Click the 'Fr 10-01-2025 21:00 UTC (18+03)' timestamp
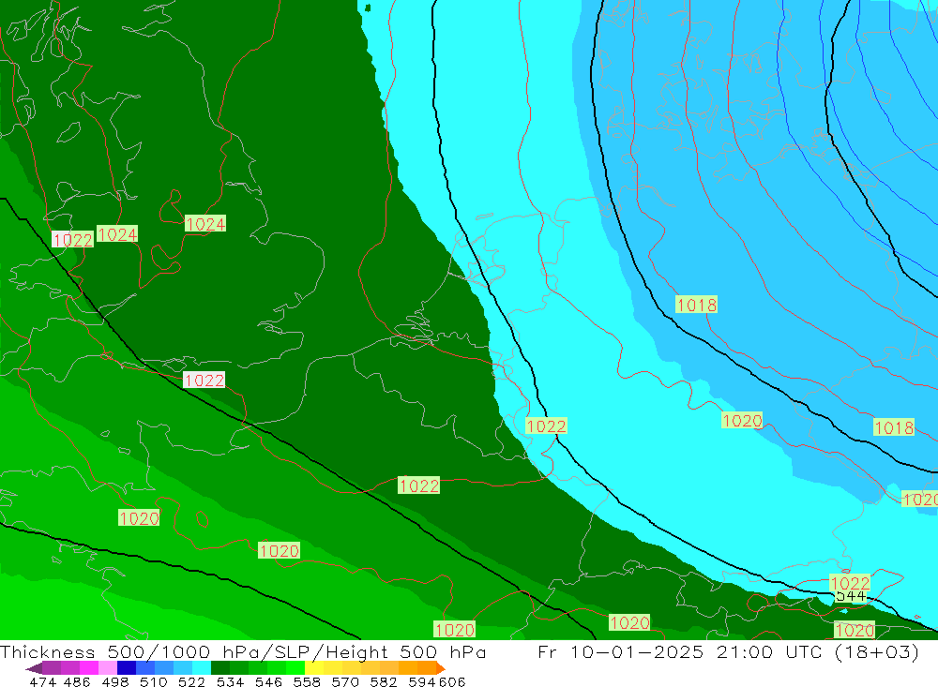Viewport: 938px width, 687px height. point(728,651)
